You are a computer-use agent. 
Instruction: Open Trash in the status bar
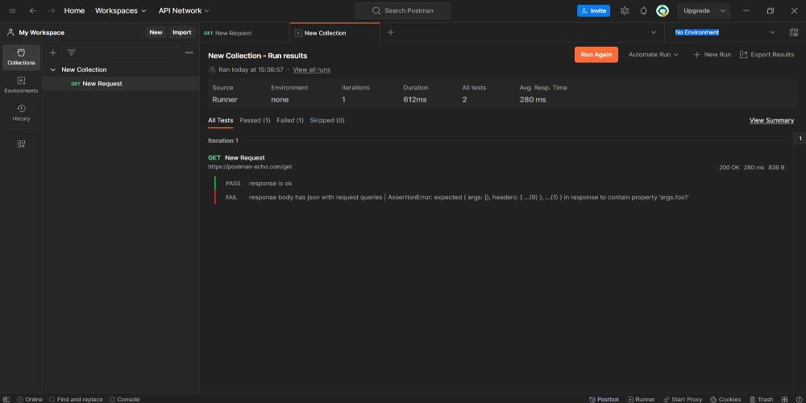click(x=761, y=400)
